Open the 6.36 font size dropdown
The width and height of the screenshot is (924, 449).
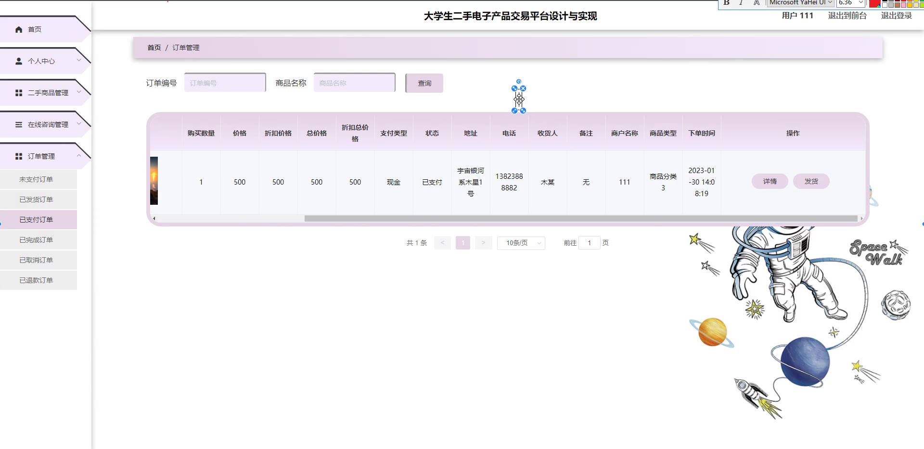click(851, 3)
